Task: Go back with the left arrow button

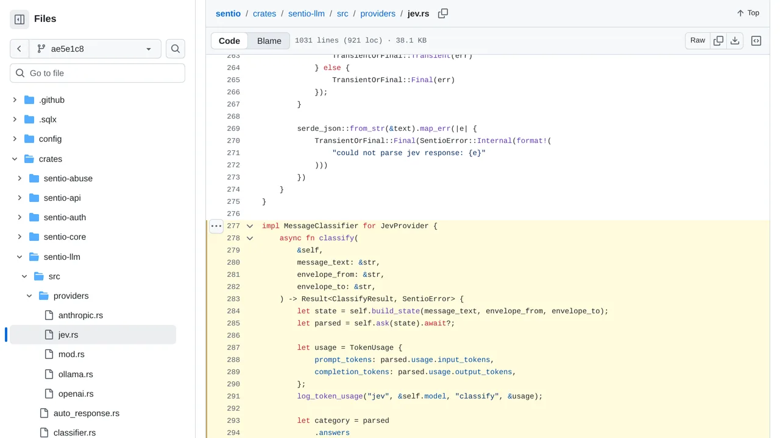Action: tap(19, 49)
